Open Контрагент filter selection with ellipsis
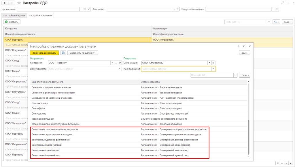This screenshot has height=167, width=295. 174,9
